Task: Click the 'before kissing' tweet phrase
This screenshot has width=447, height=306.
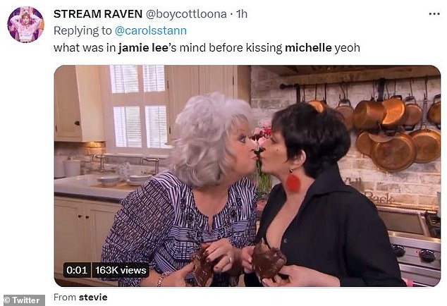Action: (x=245, y=48)
